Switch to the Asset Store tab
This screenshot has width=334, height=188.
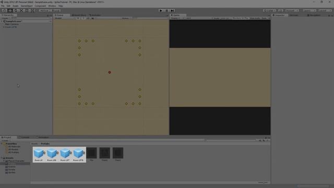(79, 15)
